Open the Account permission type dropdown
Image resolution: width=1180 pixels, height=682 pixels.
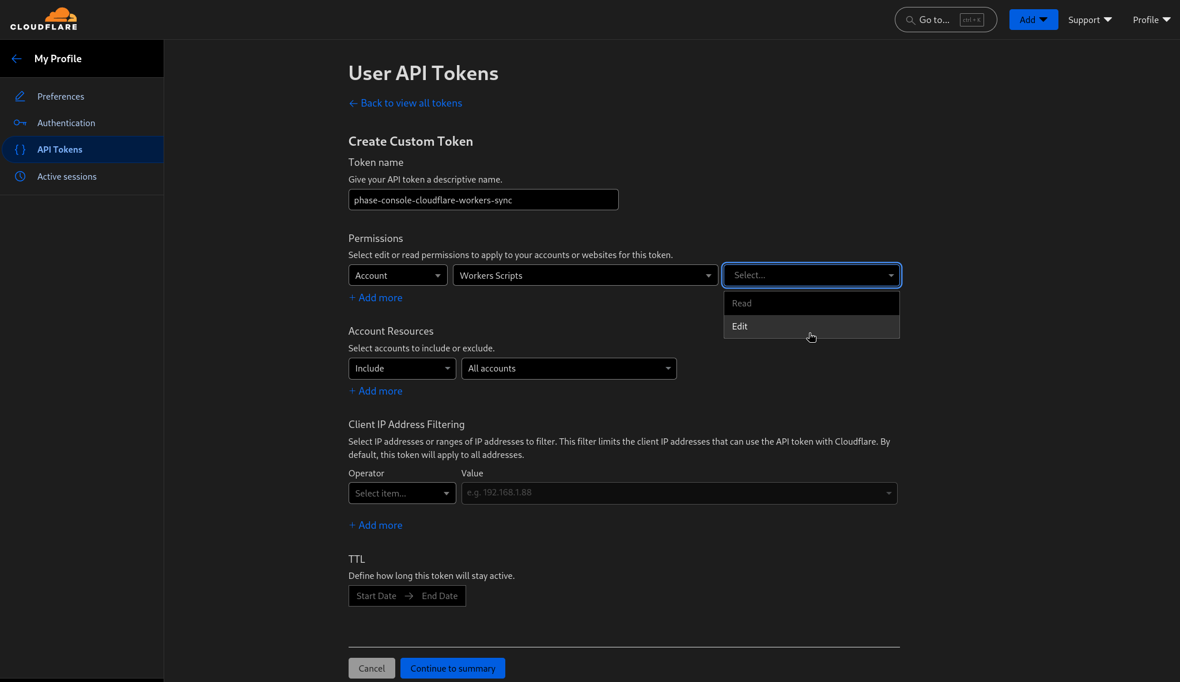tap(398, 275)
